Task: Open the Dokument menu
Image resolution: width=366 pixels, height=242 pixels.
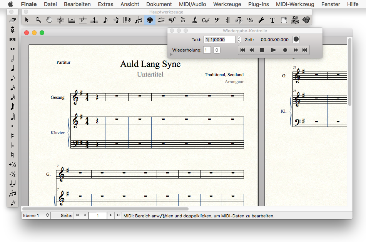Action: click(159, 4)
